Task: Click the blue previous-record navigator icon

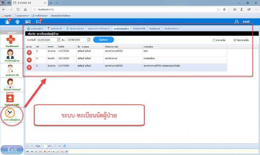Action: 32,151
